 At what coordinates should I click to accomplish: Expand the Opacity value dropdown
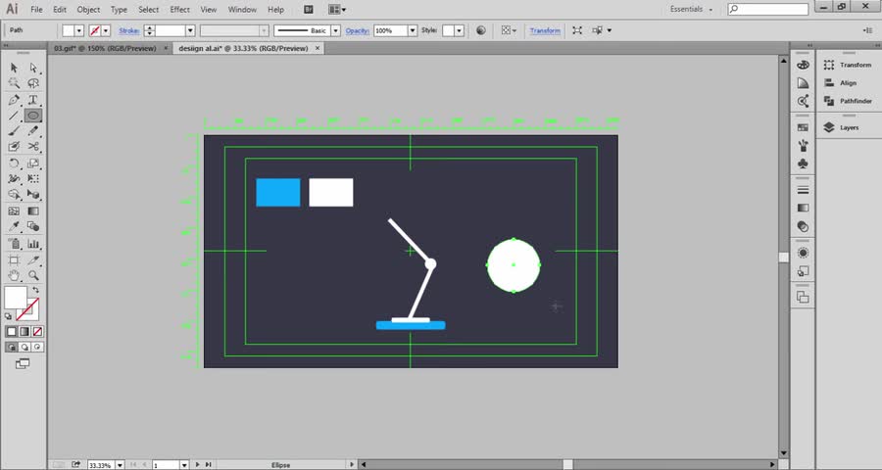[x=415, y=30]
